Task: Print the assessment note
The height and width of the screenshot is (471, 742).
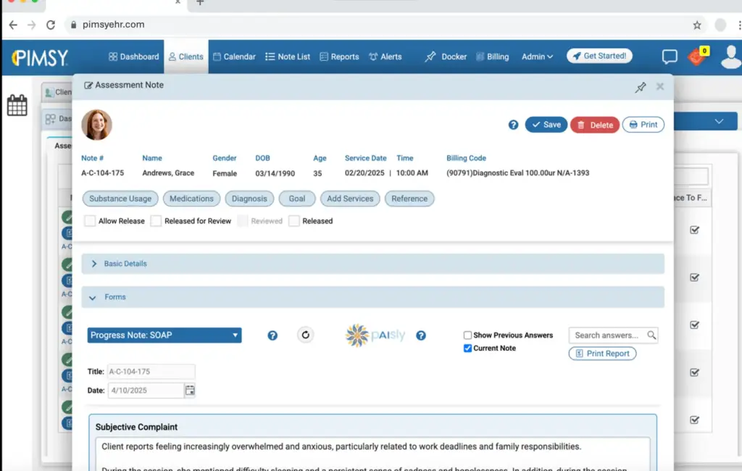Action: [643, 125]
